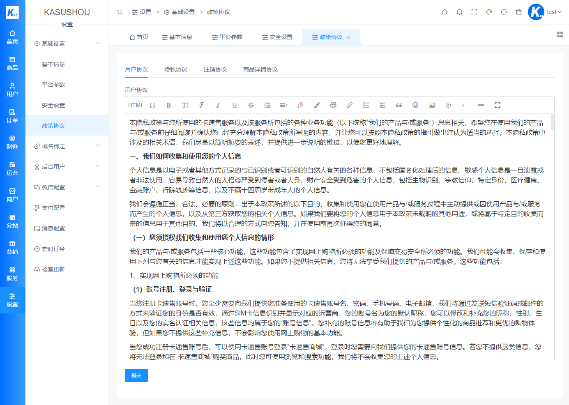
Task: Insert a bullet list in editor
Action: click(x=366, y=105)
